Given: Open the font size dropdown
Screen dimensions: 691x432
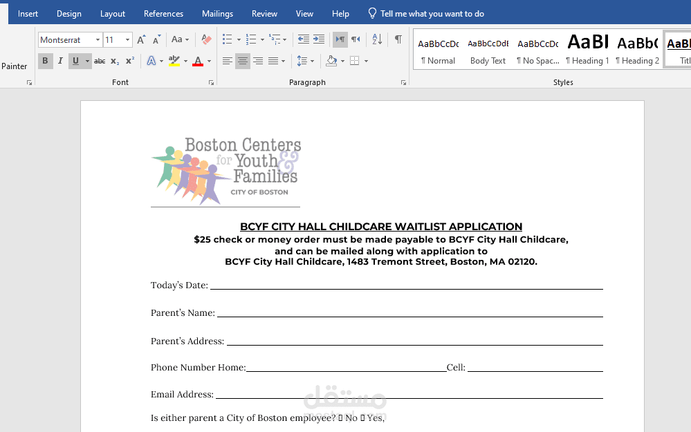Looking at the screenshot, I should [x=127, y=39].
